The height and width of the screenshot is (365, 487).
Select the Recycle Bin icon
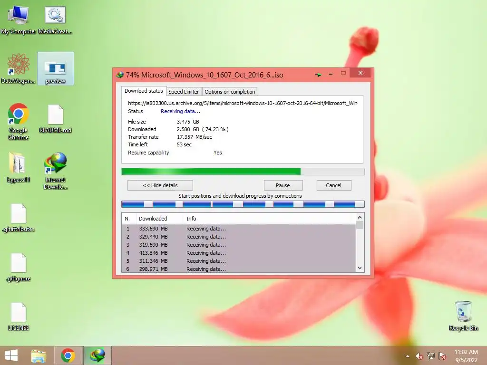463,316
